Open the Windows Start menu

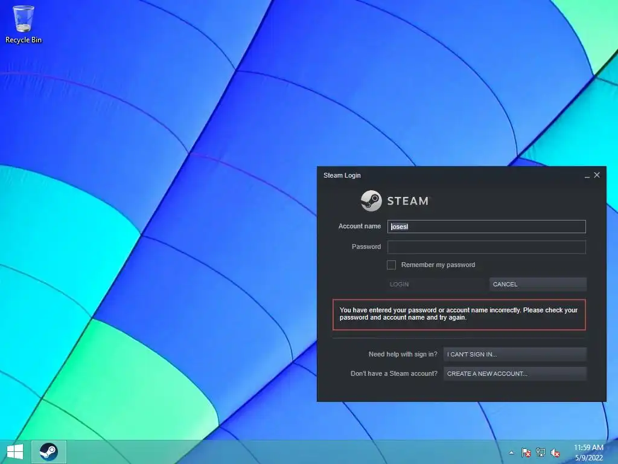pyautogui.click(x=15, y=452)
